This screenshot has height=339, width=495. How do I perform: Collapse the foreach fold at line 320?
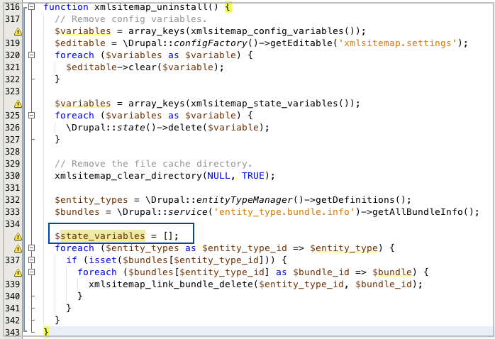point(31,55)
